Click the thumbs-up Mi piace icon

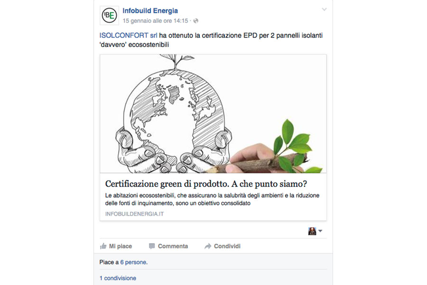pyautogui.click(x=103, y=246)
